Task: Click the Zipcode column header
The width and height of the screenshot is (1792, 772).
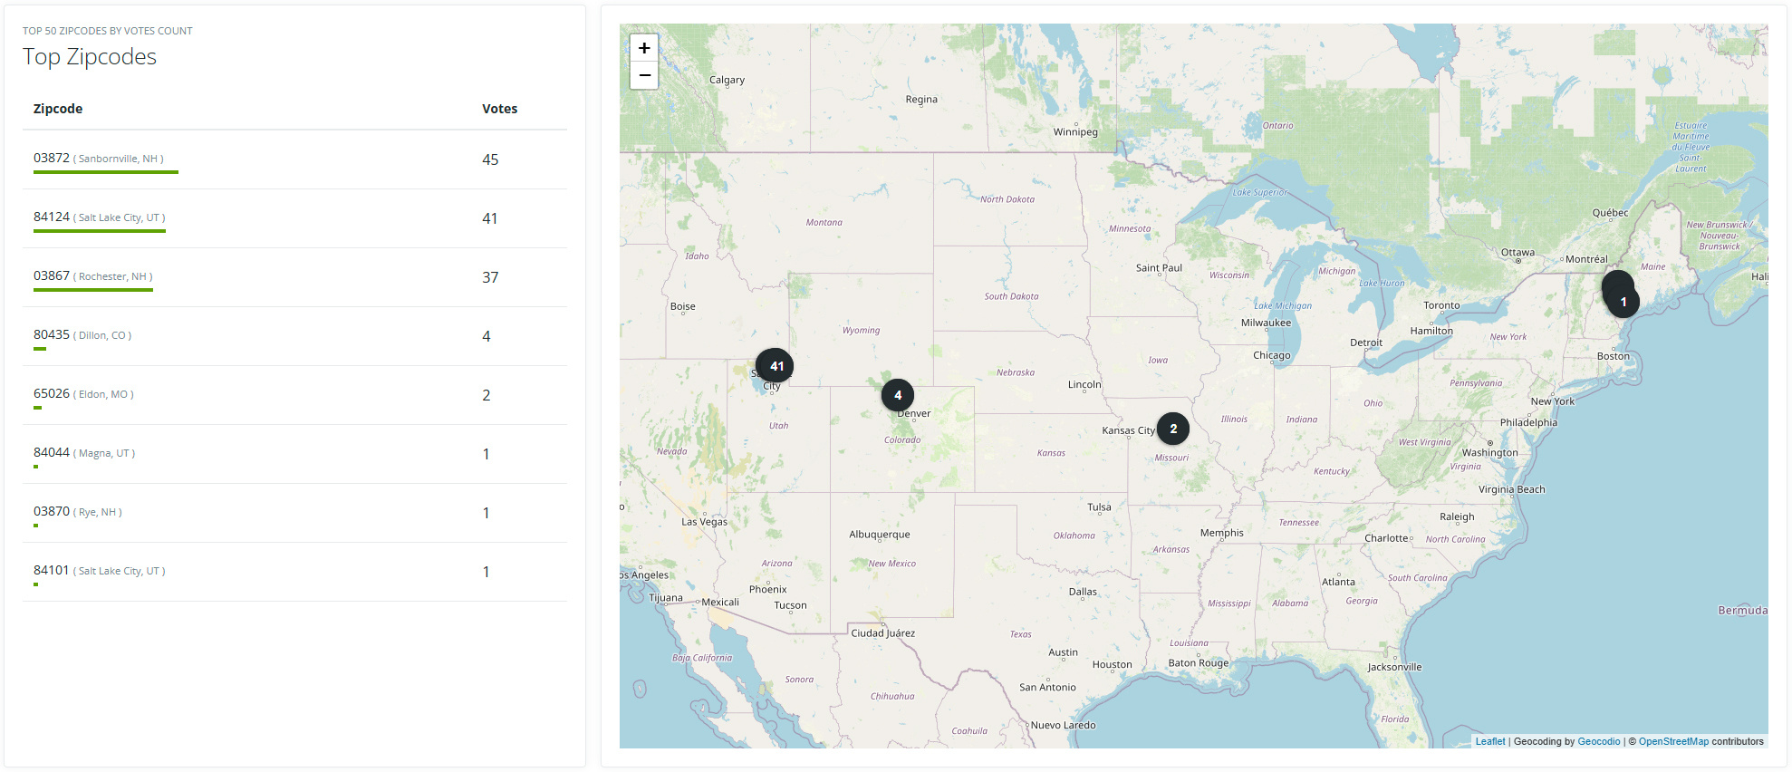Action: tap(58, 109)
